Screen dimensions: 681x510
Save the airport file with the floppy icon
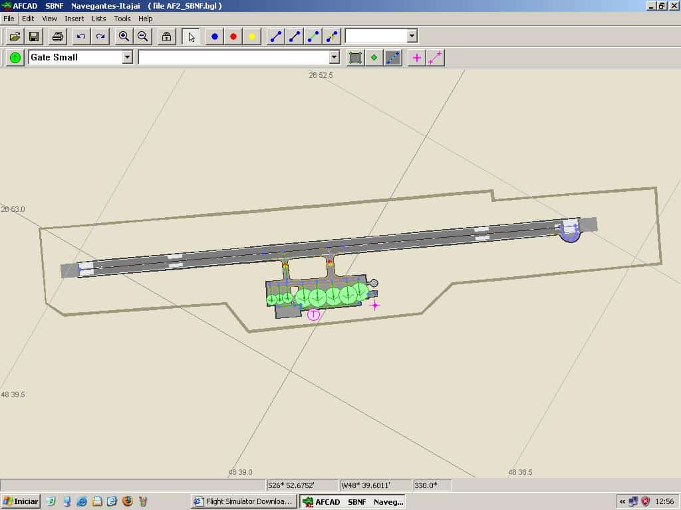[x=34, y=37]
